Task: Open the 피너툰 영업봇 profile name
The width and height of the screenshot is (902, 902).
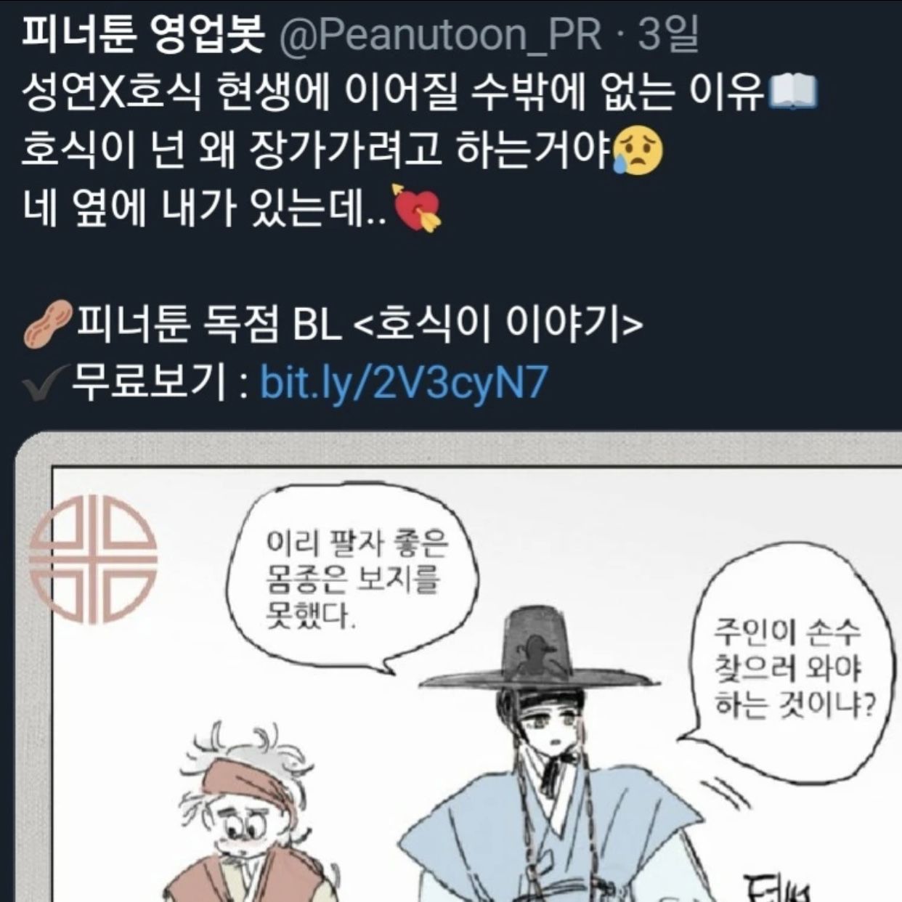Action: tap(142, 34)
